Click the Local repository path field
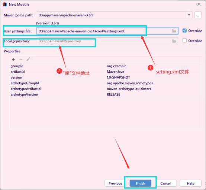This screenshot has height=190, width=206. point(107,41)
